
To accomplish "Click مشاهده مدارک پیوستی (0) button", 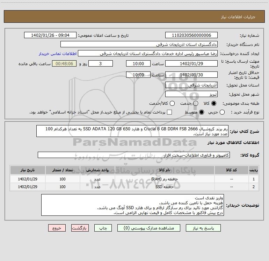I will (149, 228).
